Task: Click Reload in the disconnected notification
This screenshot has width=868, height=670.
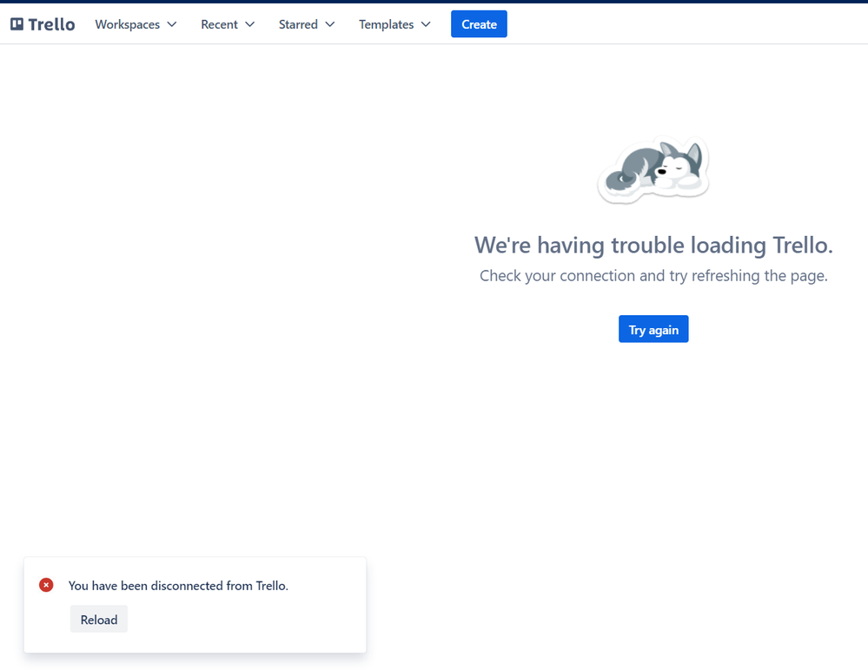Action: (x=98, y=620)
